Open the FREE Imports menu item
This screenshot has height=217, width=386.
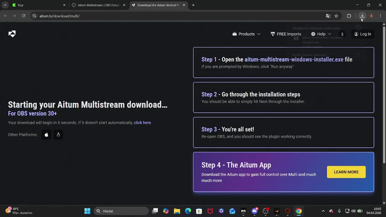pyautogui.click(x=286, y=34)
